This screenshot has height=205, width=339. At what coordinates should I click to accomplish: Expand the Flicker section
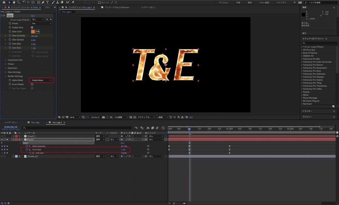[x=5, y=64]
